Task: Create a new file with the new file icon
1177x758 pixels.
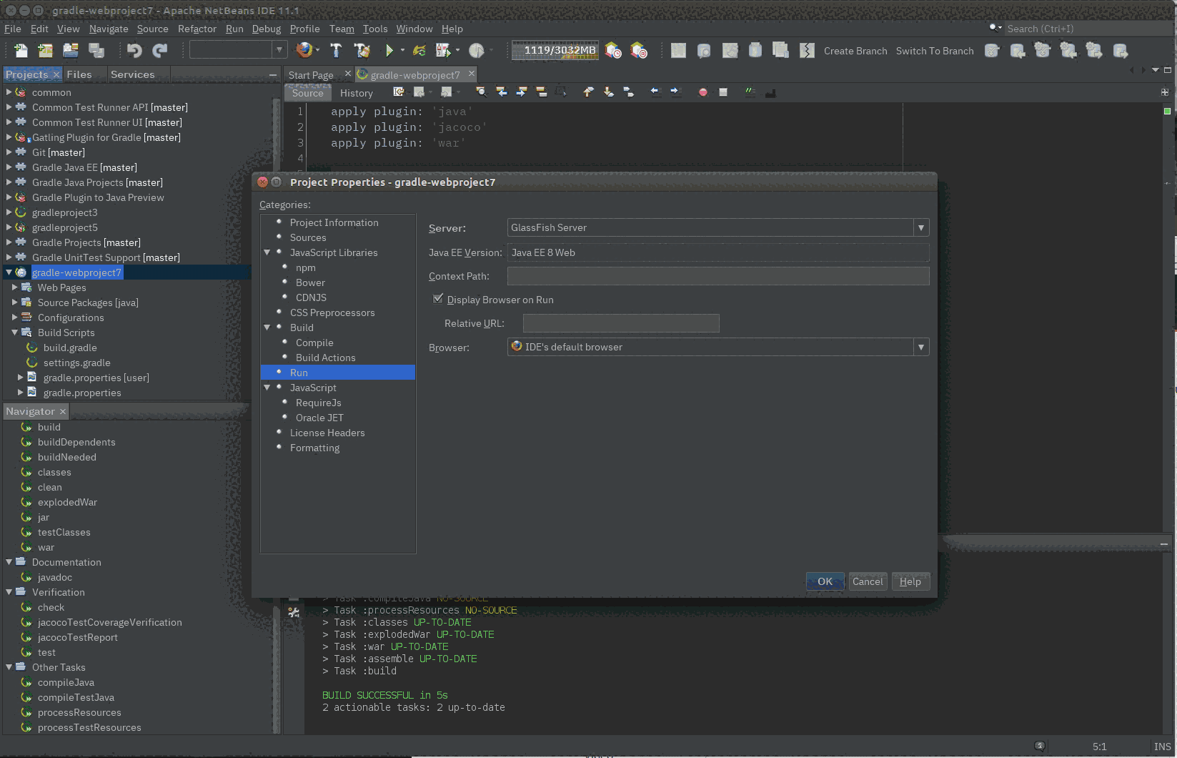Action: 19,50
